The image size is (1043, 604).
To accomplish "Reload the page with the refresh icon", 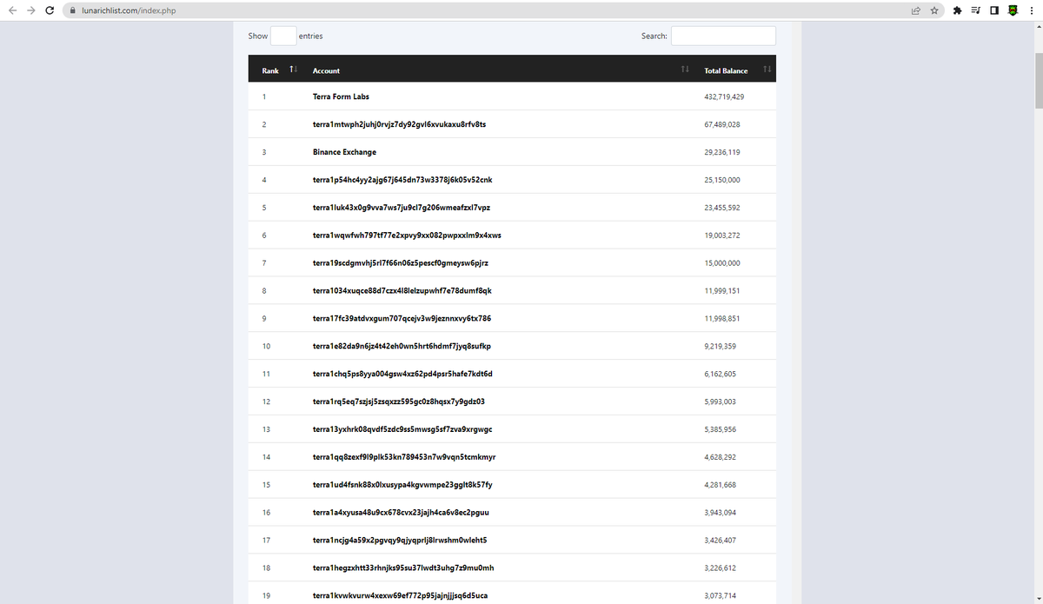I will tap(50, 10).
